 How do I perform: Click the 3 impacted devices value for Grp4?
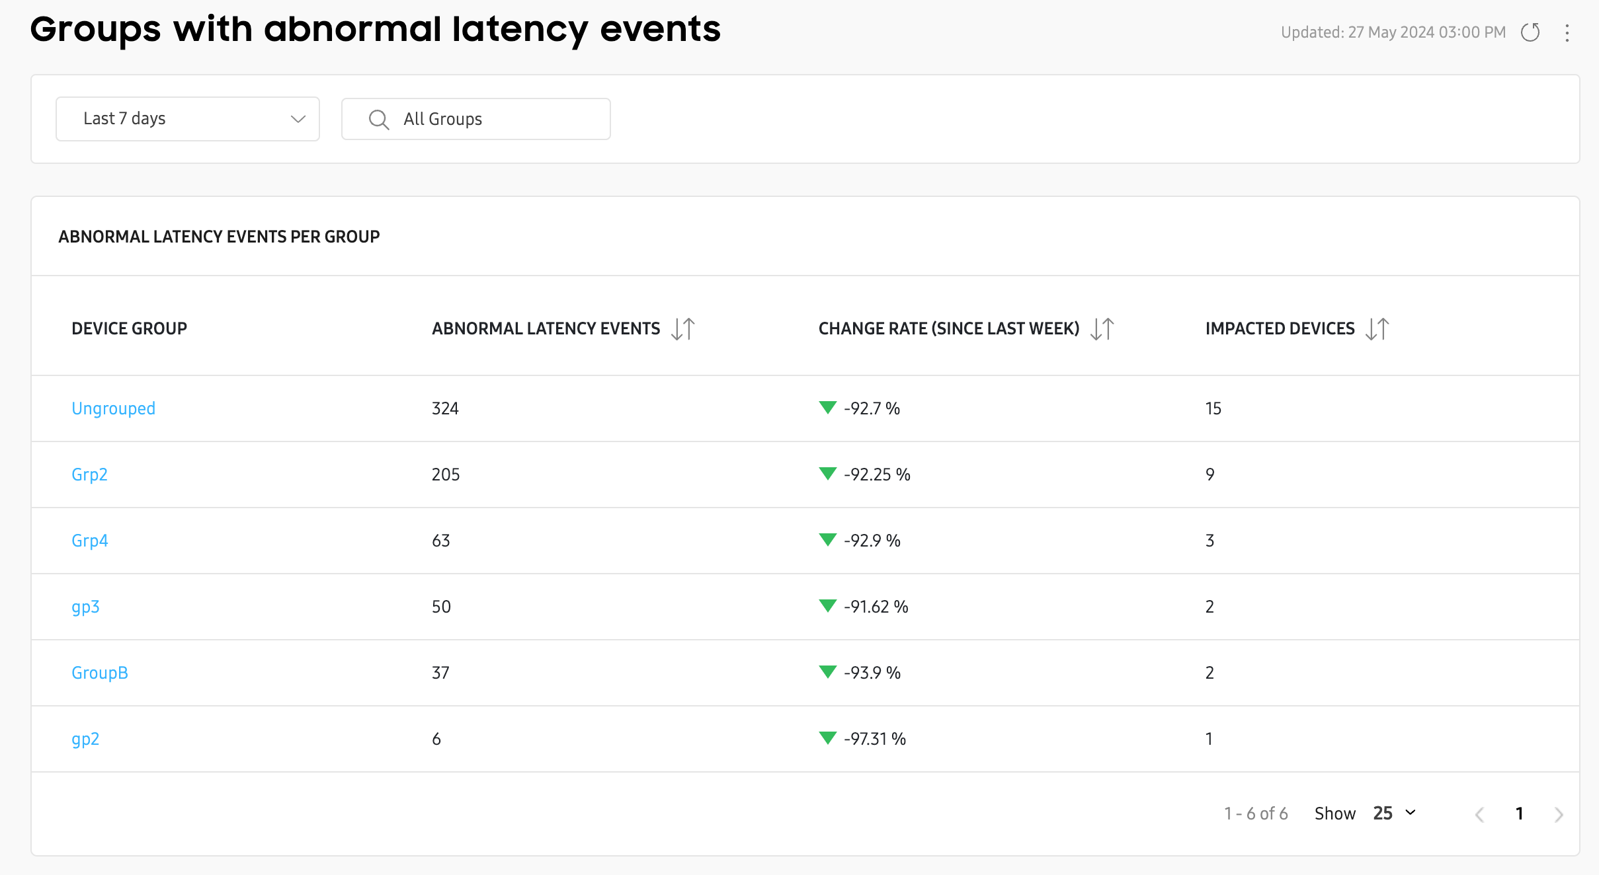click(x=1210, y=541)
